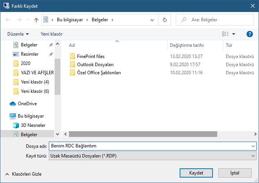Click the magnifier search icon
Screen dimensions: 259x183
tap(184, 20)
